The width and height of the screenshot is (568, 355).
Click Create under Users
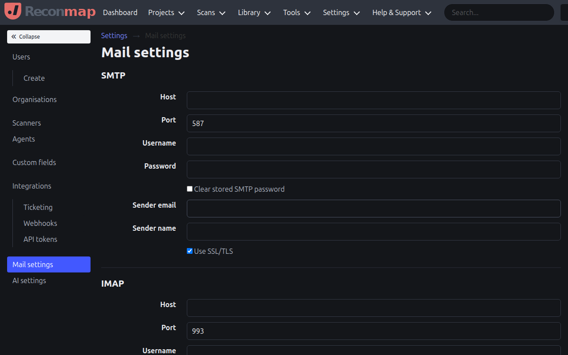[34, 78]
